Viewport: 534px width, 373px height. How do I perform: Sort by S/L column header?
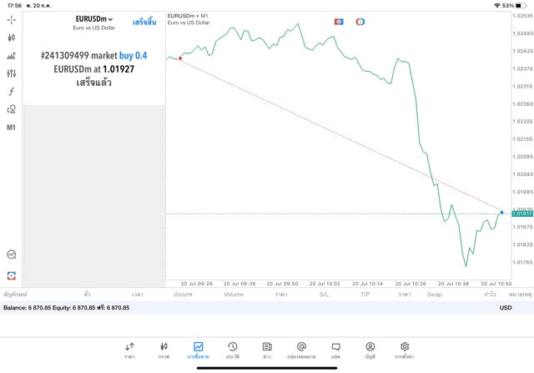click(x=325, y=295)
